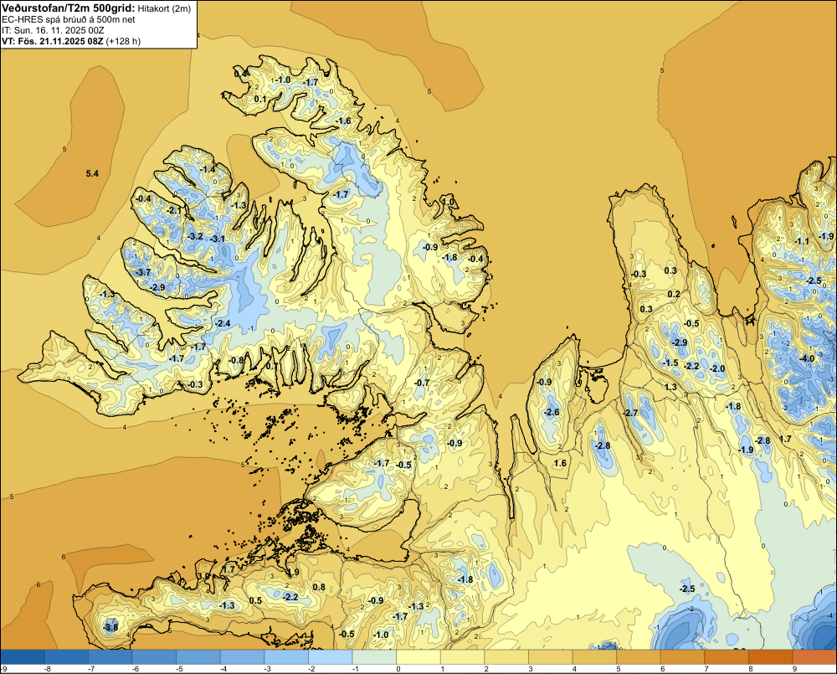Click the -3.7 temperature value

[x=142, y=272]
